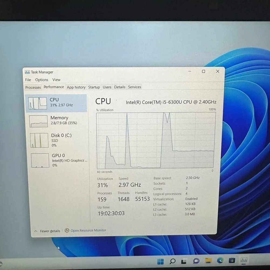Open Task View from the taskbar
270x270 pixels.
tap(184, 261)
